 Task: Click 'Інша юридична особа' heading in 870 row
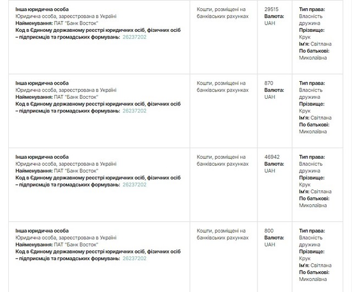[42, 83]
